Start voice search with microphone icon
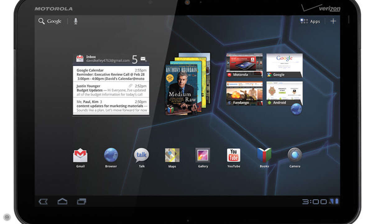This screenshot has width=373, height=224. tap(76, 21)
